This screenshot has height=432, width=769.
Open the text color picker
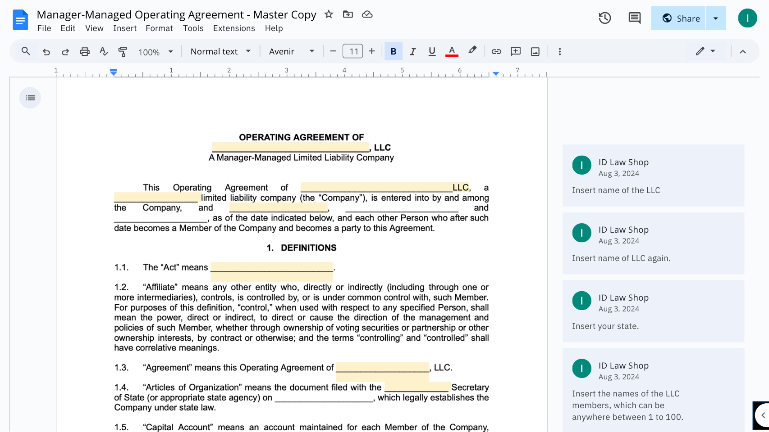point(452,51)
